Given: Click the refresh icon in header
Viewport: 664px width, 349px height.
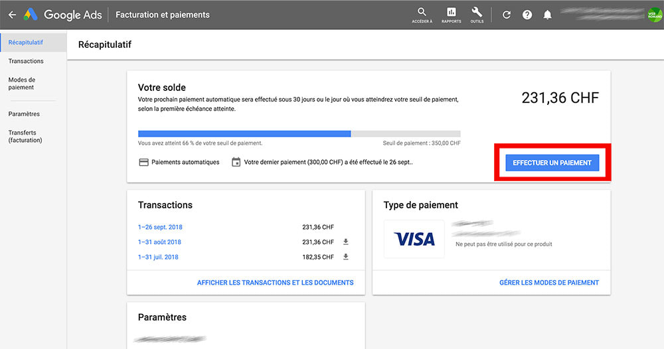Looking at the screenshot, I should (x=507, y=15).
